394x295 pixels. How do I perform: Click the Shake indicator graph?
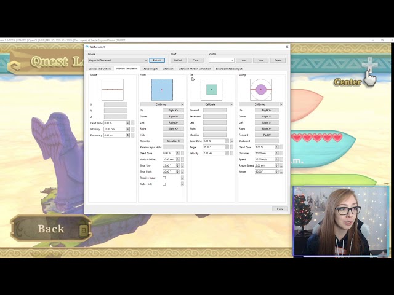[x=112, y=90]
